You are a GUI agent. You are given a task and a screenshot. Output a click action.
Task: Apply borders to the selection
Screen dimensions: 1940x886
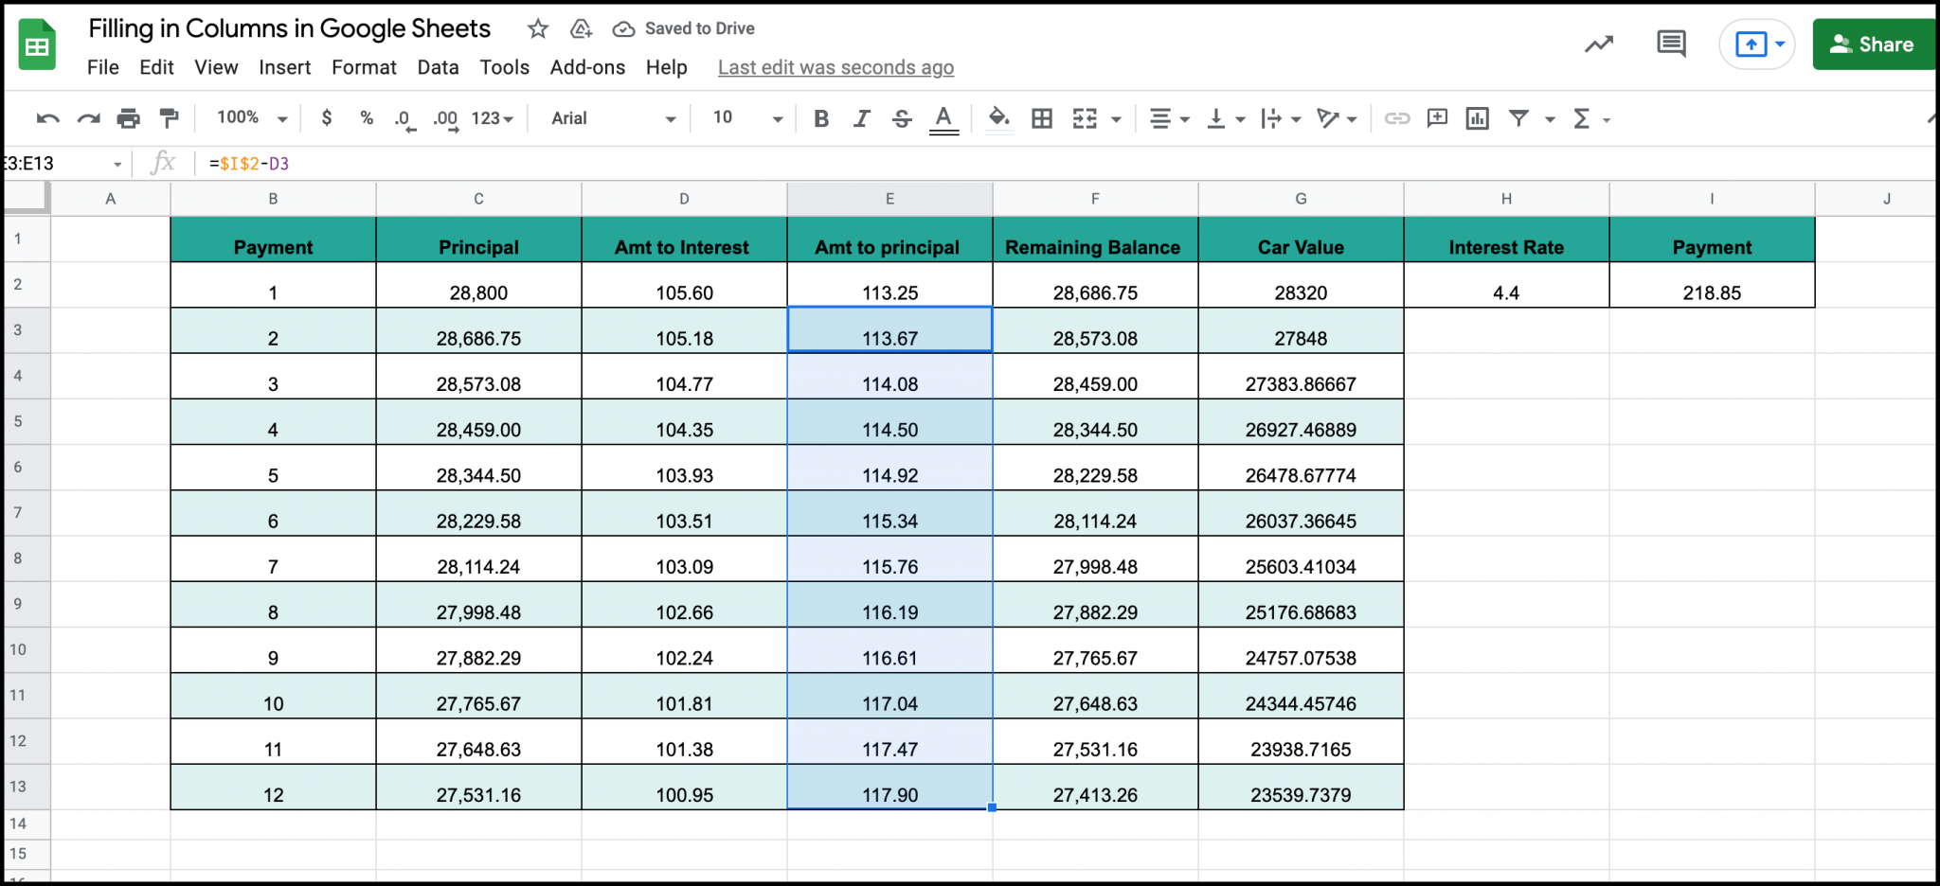(1042, 118)
